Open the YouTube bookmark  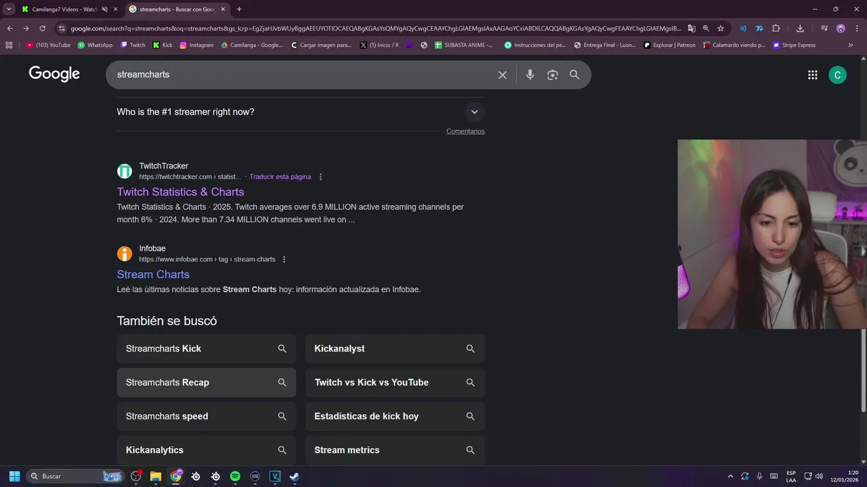[48, 45]
